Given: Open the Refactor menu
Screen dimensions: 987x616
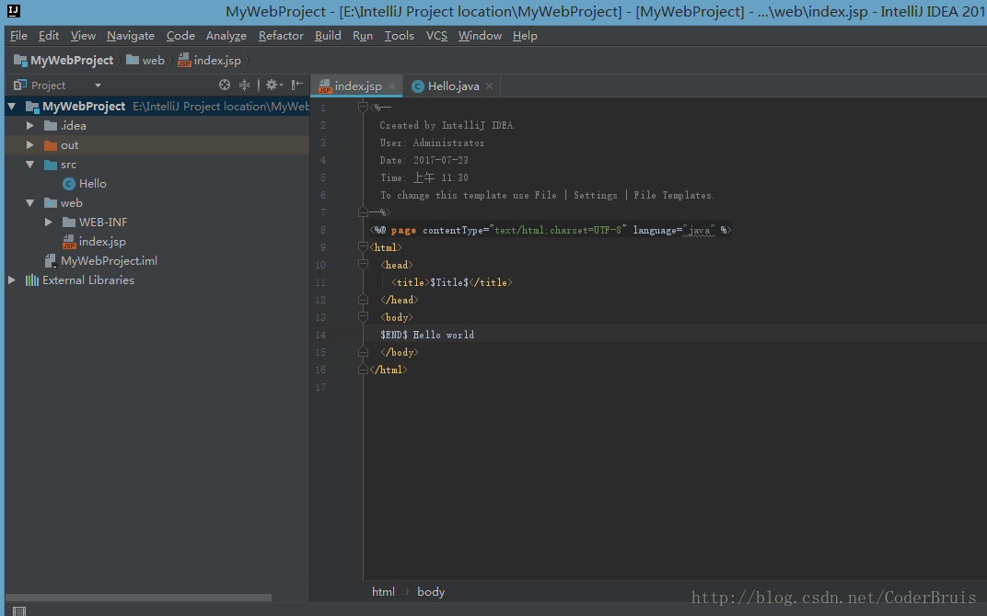Looking at the screenshot, I should [281, 36].
